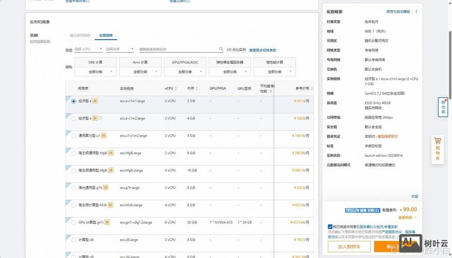Viewport: 452px width, 258px height.
Task: Click the ¥45.14/月 price cell
Action: click(x=302, y=101)
